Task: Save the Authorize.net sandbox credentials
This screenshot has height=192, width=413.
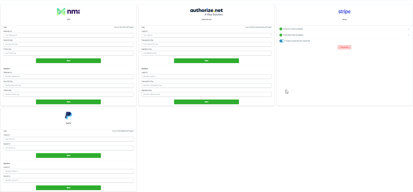Action: (x=206, y=102)
